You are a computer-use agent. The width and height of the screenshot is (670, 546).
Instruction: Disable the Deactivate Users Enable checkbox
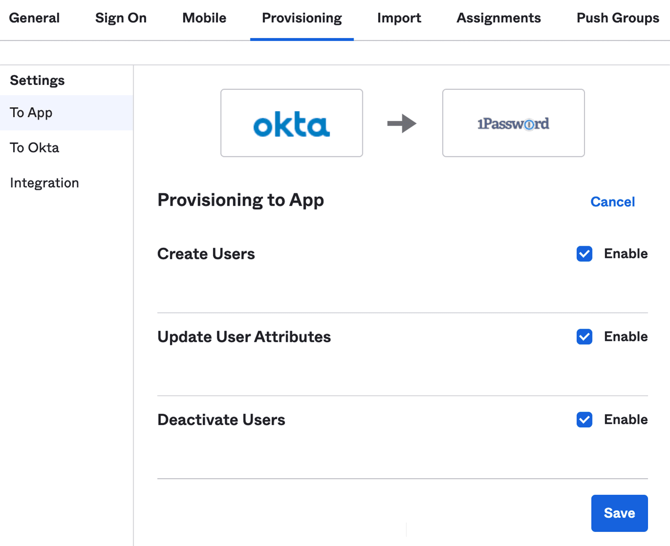(x=584, y=420)
